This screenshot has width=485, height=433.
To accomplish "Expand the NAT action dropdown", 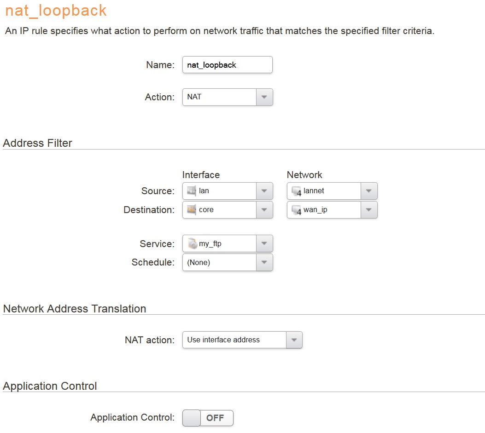I will click(x=294, y=340).
